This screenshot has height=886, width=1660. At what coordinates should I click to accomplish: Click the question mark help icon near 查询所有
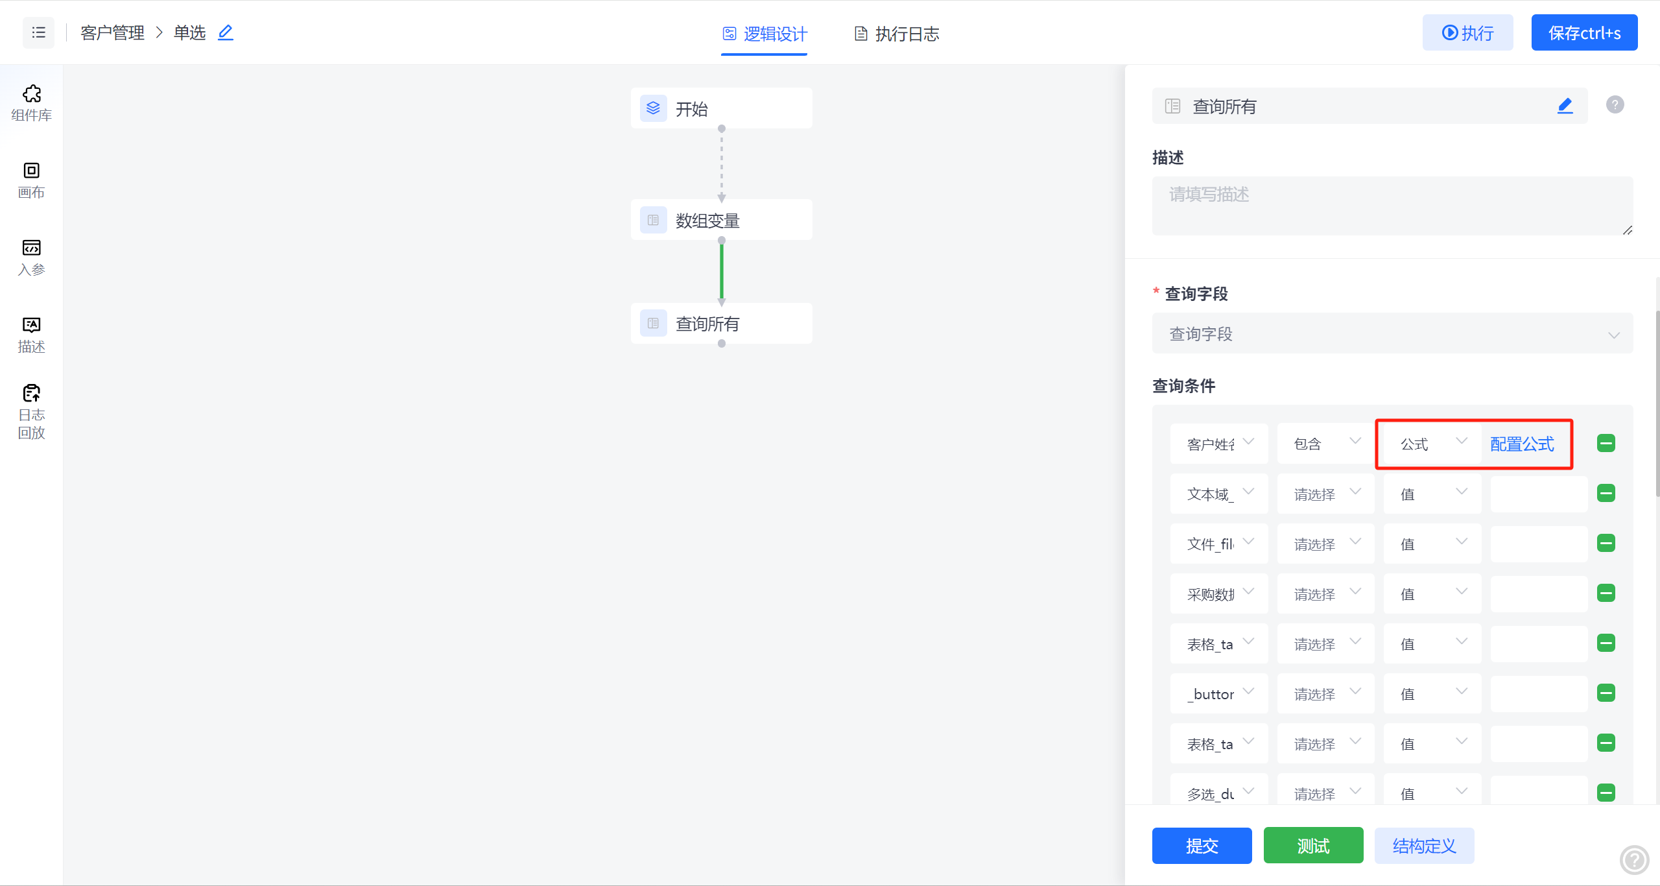1615,104
